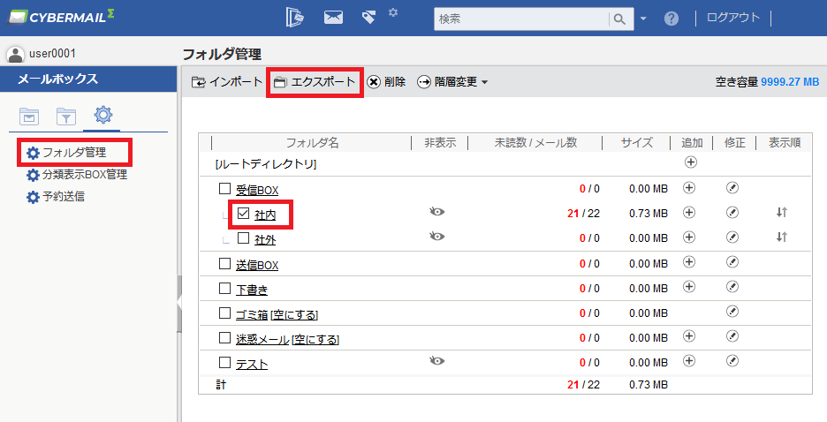The height and width of the screenshot is (422, 827).
Task: Click the edit pencil icon for 下書き
Action: 732,287
